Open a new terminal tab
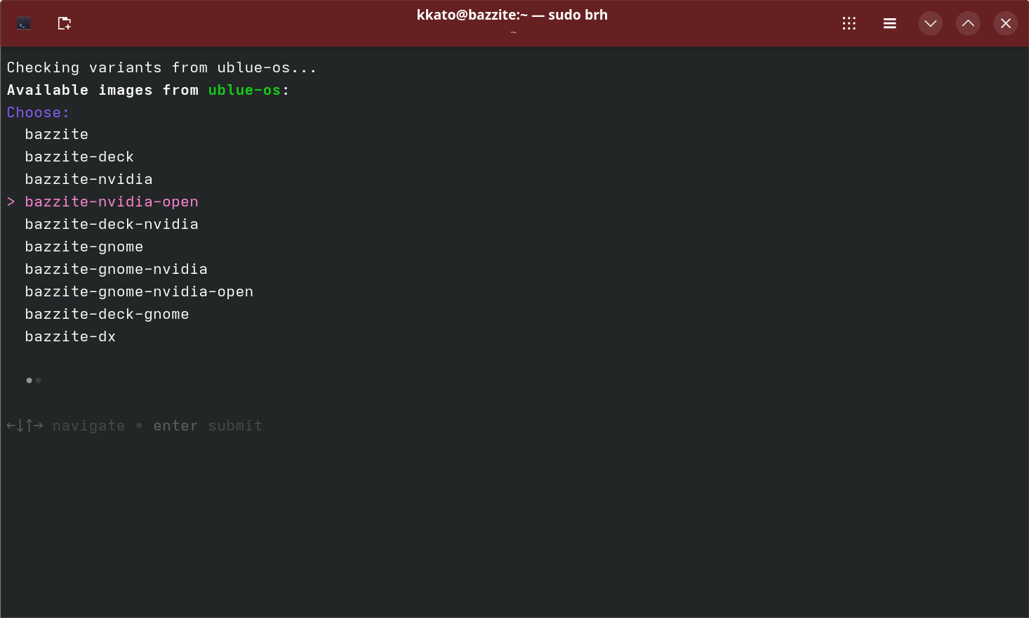Image resolution: width=1029 pixels, height=618 pixels. click(x=64, y=23)
